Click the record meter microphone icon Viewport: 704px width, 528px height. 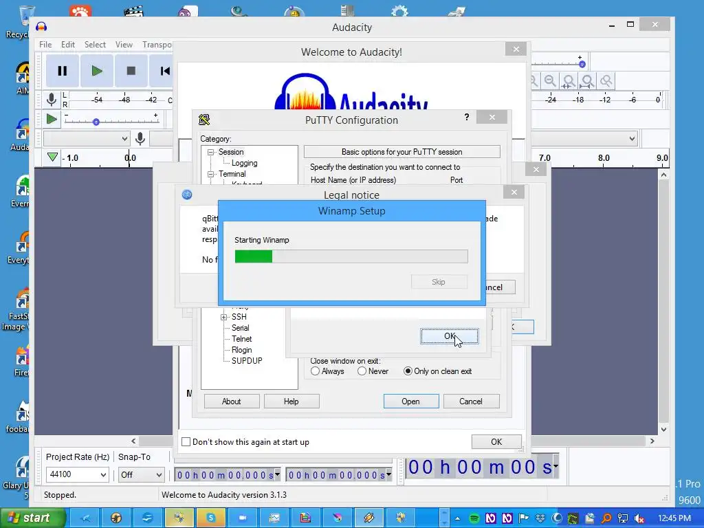52,99
